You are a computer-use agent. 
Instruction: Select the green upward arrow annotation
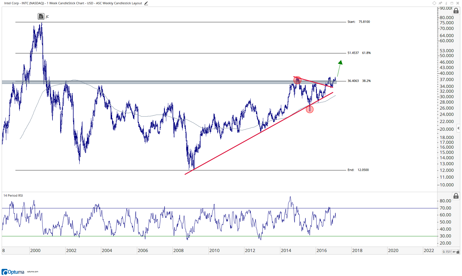pos(339,68)
